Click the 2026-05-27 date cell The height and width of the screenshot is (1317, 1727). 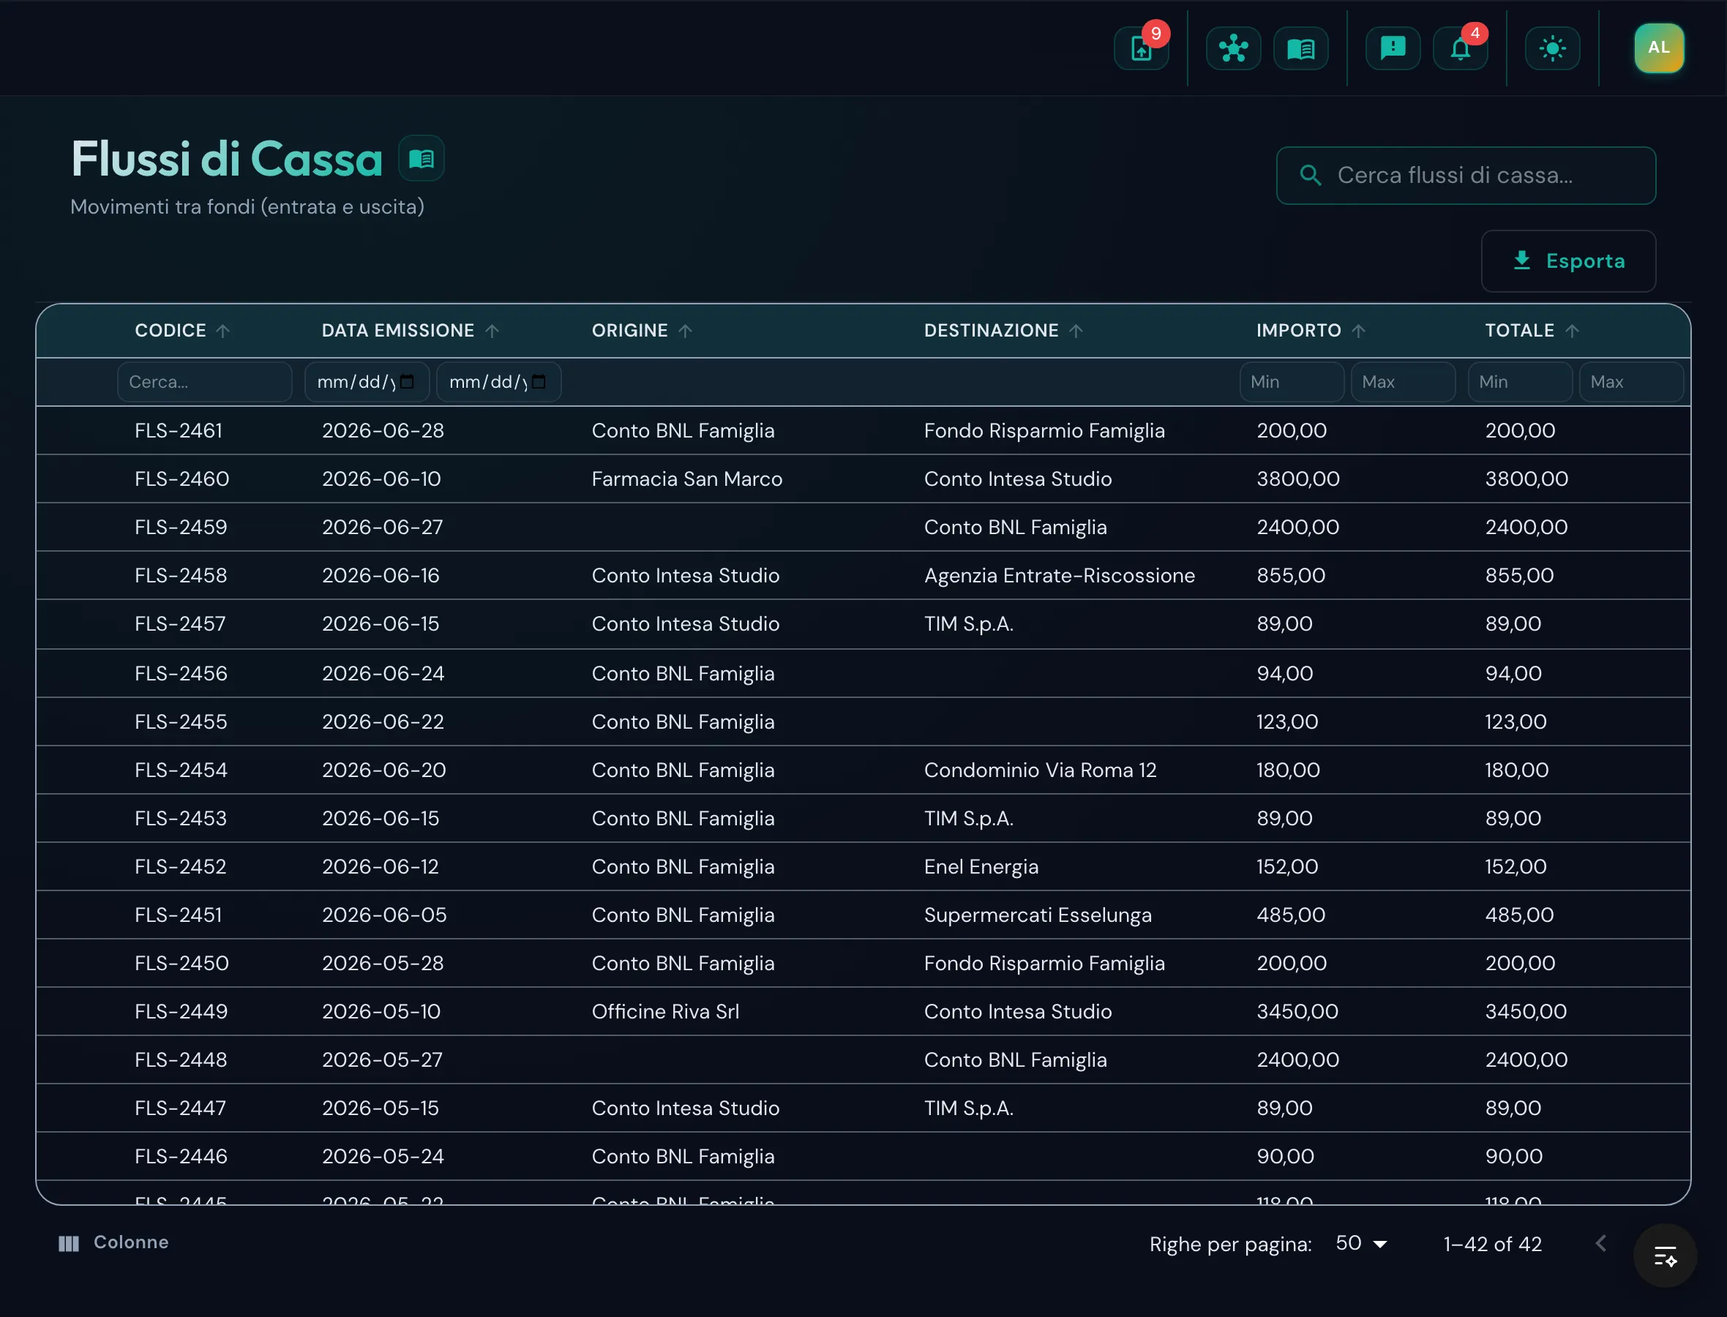click(x=382, y=1060)
